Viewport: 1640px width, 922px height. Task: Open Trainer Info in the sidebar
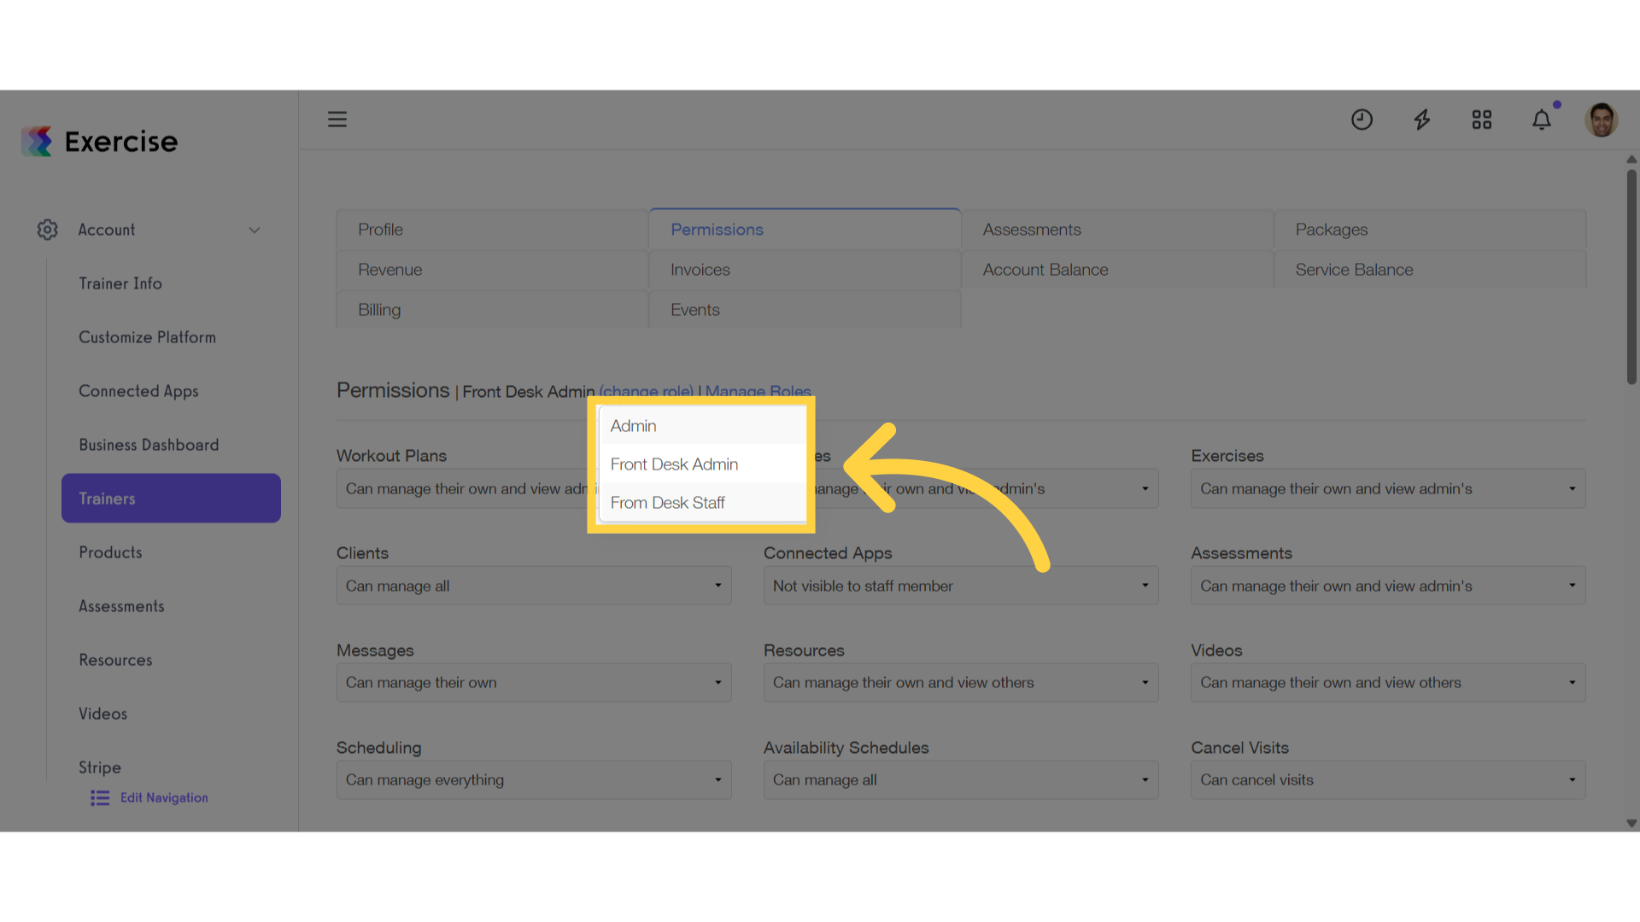tap(120, 283)
